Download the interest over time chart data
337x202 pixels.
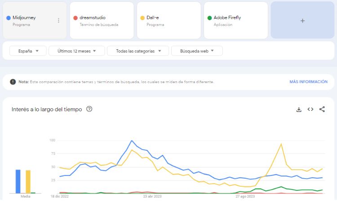299,110
